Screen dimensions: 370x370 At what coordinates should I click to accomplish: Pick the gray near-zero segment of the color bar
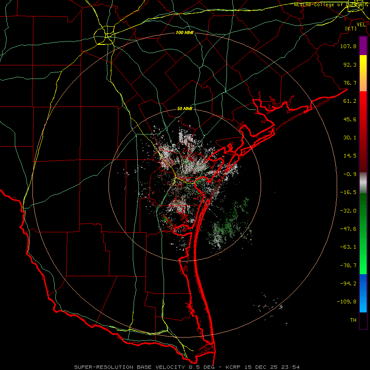click(x=363, y=183)
